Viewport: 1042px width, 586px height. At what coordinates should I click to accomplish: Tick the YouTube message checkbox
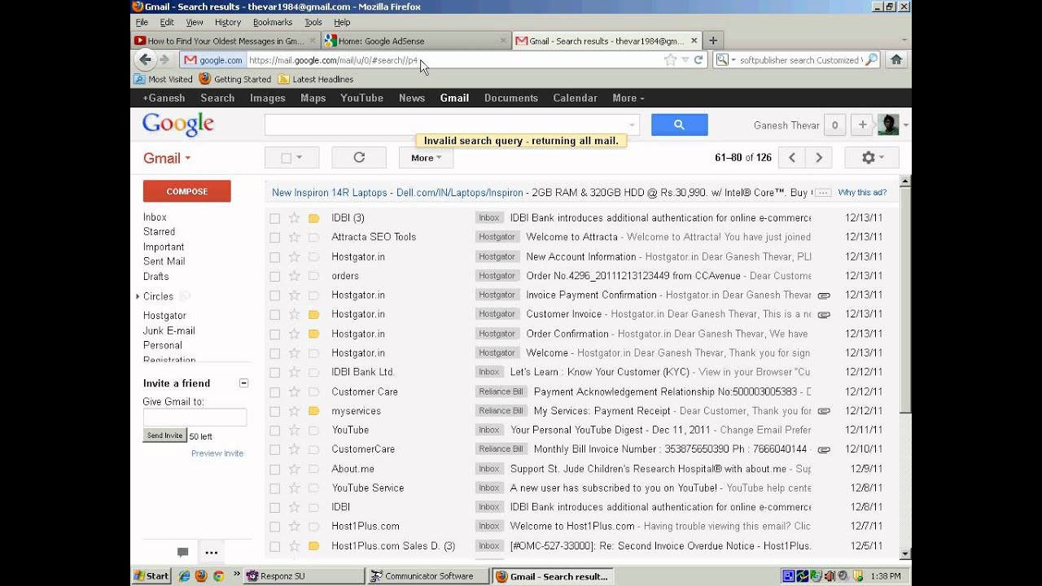274,431
